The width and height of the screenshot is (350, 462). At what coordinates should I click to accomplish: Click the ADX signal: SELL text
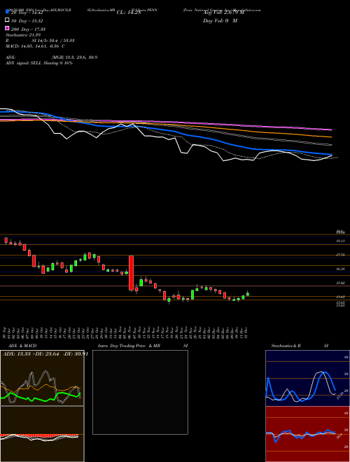(39, 63)
